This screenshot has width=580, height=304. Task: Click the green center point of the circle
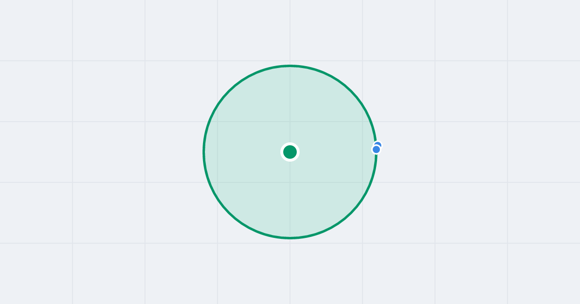290,152
